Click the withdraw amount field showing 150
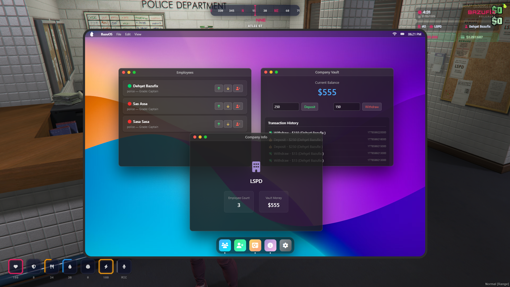 point(347,107)
